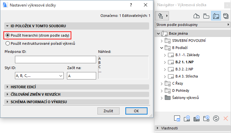Collapse B Podlaží folder chevron
231x133 pixels.
(x=161, y=48)
